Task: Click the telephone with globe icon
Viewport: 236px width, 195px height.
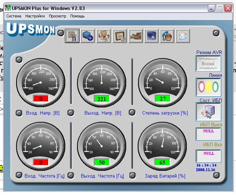Action: [167, 36]
